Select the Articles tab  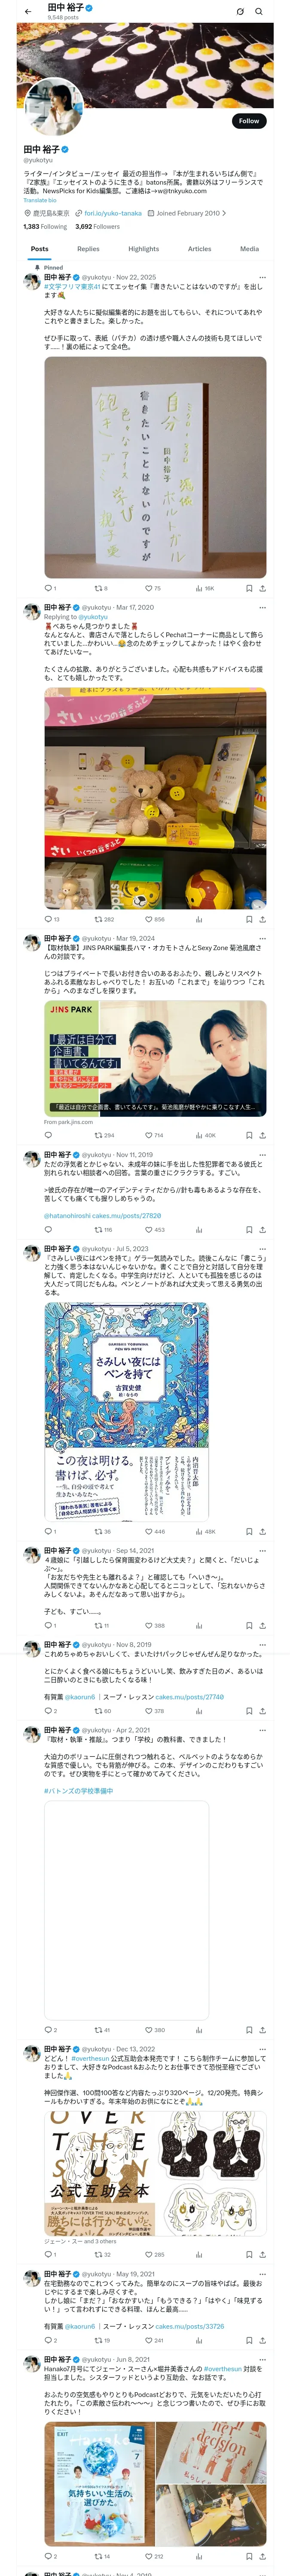pos(199,249)
